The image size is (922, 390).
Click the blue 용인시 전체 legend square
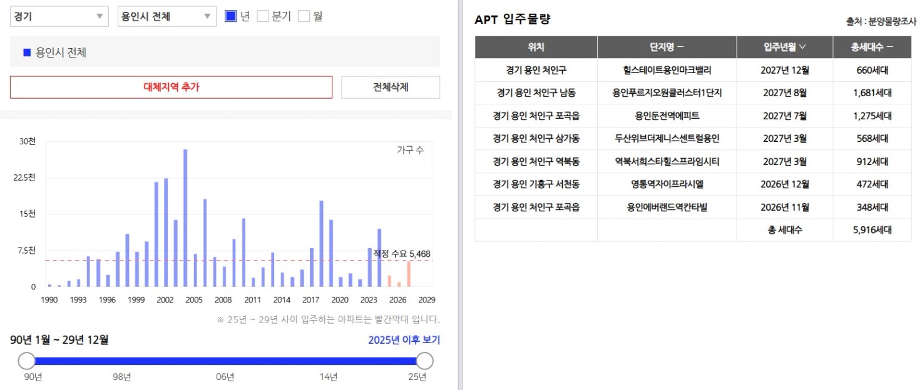[27, 52]
